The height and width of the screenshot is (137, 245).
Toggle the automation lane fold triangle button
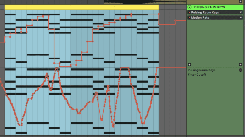click(x=189, y=65)
